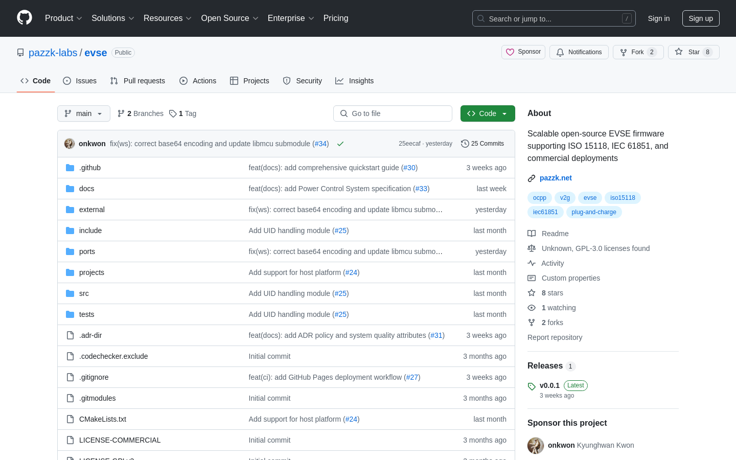Click the Sponsor heart button
Screen dimensions: 736x460
tap(523, 52)
